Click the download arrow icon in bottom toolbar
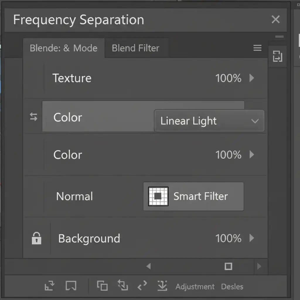Image resolution: width=300 pixels, height=300 pixels. click(x=162, y=286)
